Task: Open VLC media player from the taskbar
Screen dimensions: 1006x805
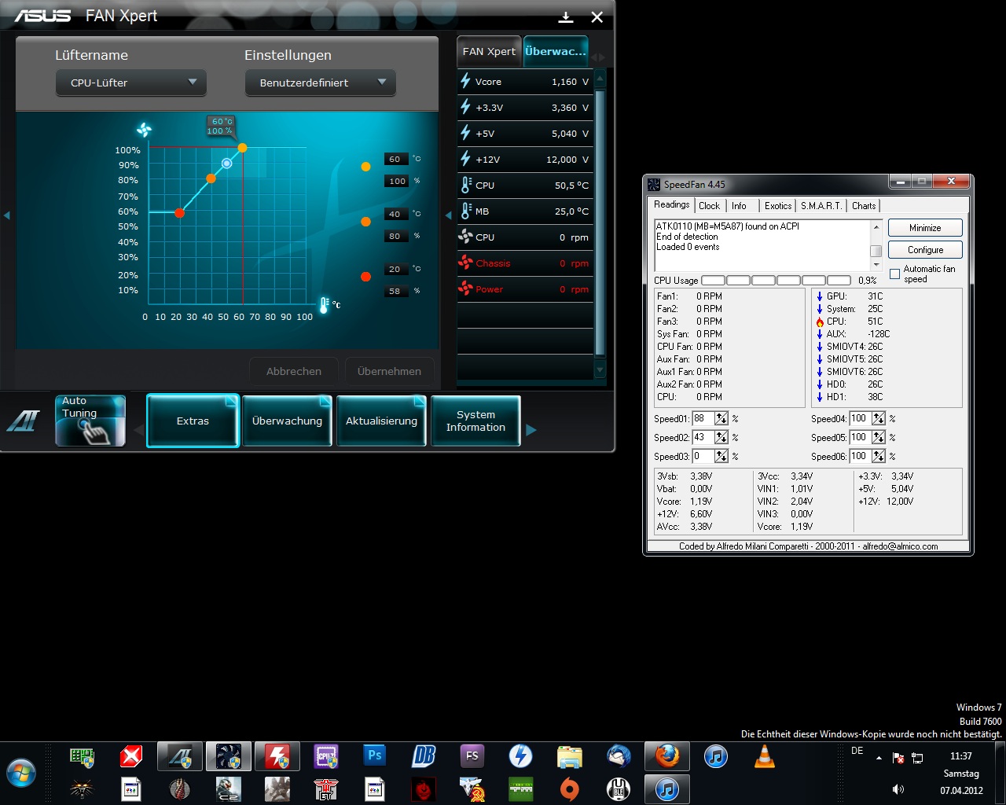Action: coord(764,756)
